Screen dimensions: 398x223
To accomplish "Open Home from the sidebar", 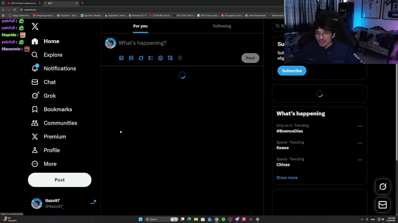I will (x=45, y=41).
